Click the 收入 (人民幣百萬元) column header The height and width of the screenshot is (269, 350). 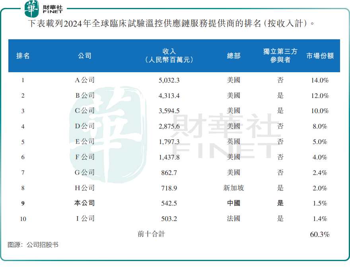[169, 56]
